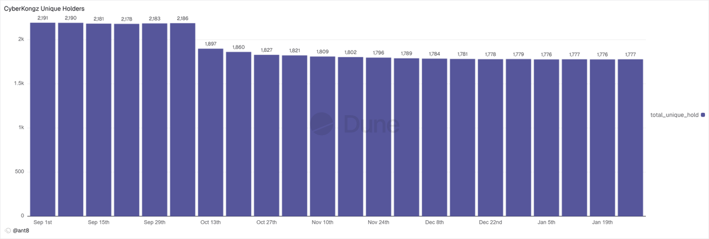Click the Jan 19th axis label

[602, 223]
